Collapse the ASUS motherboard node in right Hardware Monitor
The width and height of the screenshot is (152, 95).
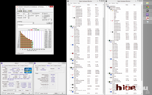[x=108, y=8]
